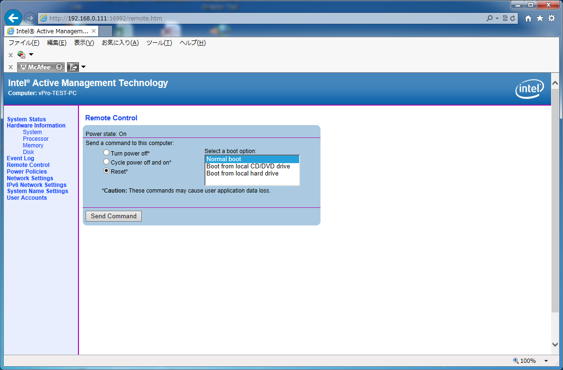Click the browser Forward arrow
The image size is (563, 370).
point(30,18)
